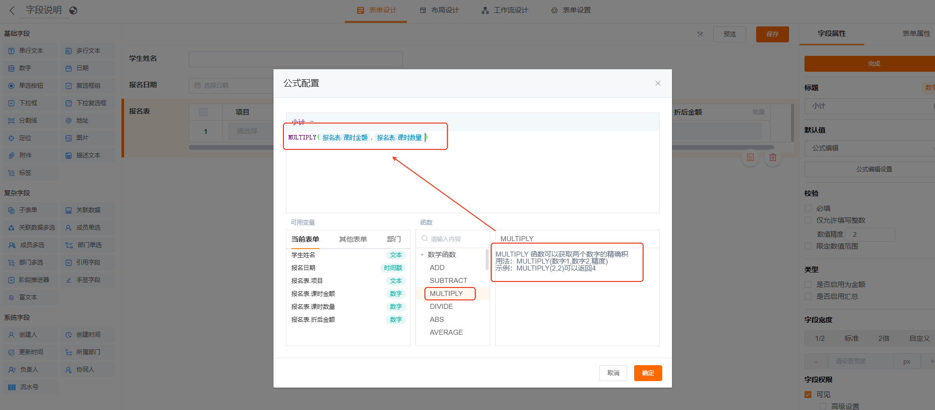Select the 手签字段 field icon
935x410 pixels.
pyautogui.click(x=69, y=280)
